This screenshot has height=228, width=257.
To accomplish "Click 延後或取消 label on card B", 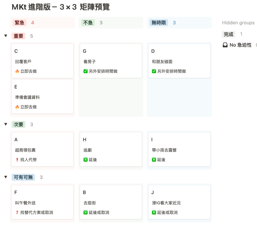I will tap(99, 213).
